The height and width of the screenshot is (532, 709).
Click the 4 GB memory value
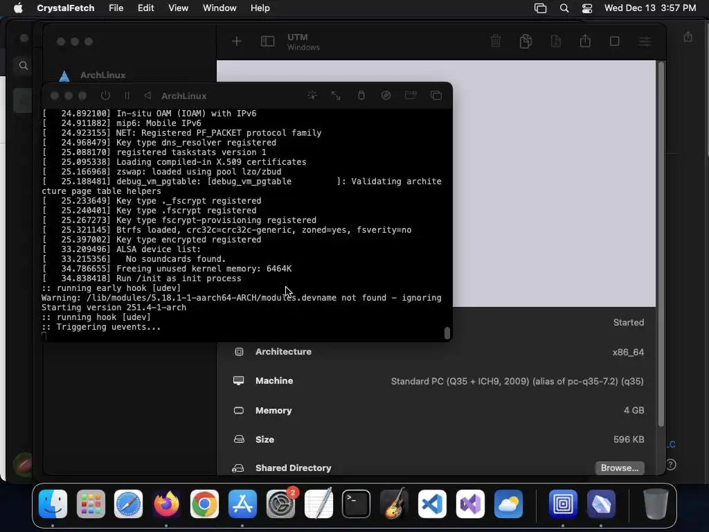pos(634,410)
